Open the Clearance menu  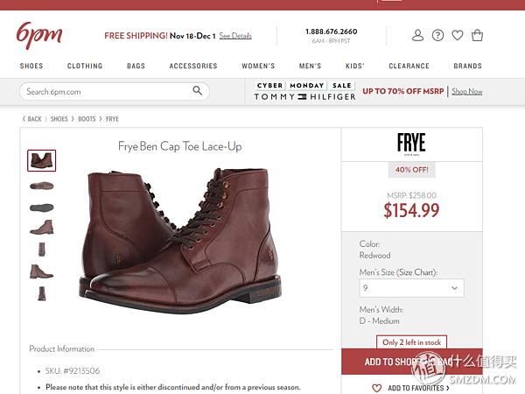pyautogui.click(x=409, y=66)
